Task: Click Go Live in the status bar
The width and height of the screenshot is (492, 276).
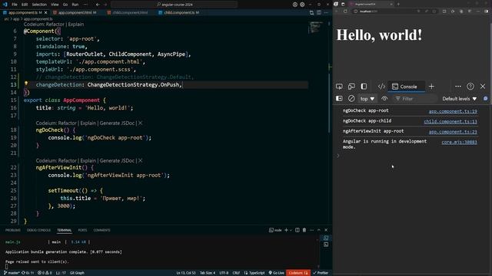Action: coord(276,273)
